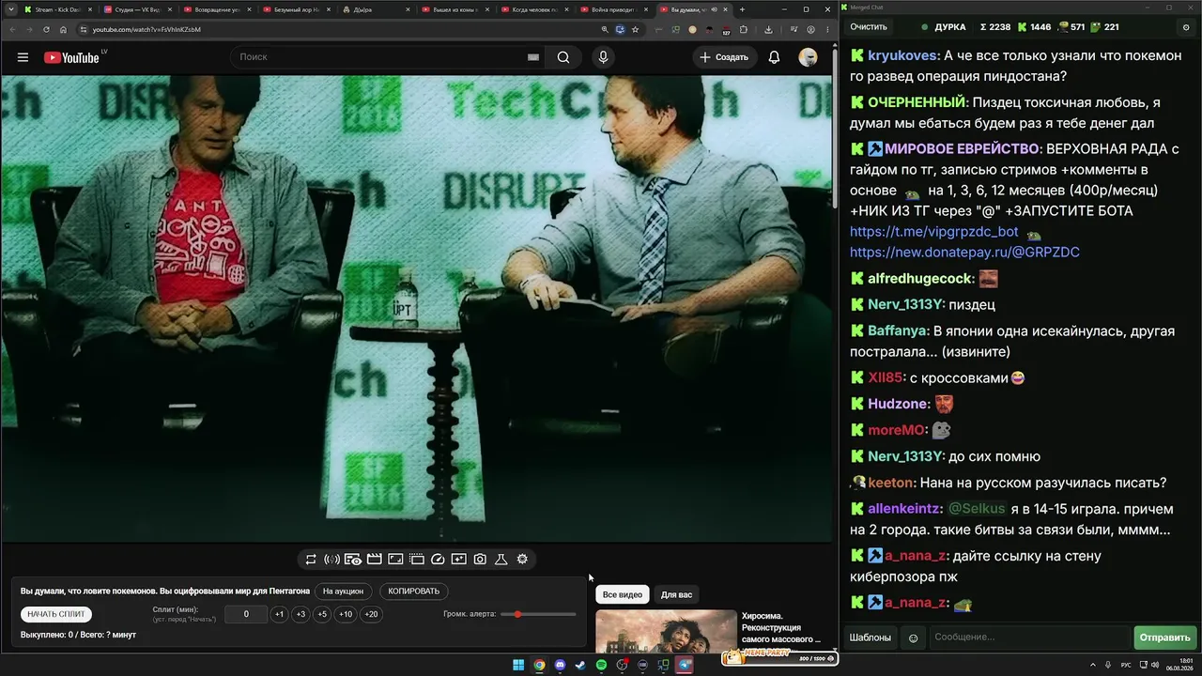1202x676 pixels.
Task: Reload the YouTube page
Action: coord(46,29)
